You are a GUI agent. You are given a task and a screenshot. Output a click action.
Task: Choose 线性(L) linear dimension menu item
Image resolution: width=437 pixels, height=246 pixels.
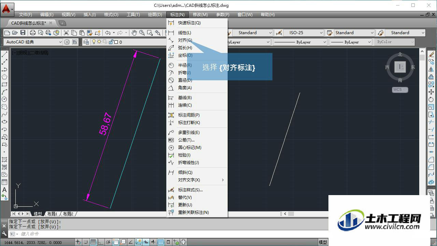click(197, 33)
